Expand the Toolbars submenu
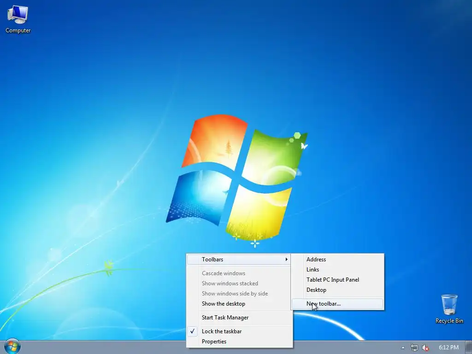 (x=239, y=259)
